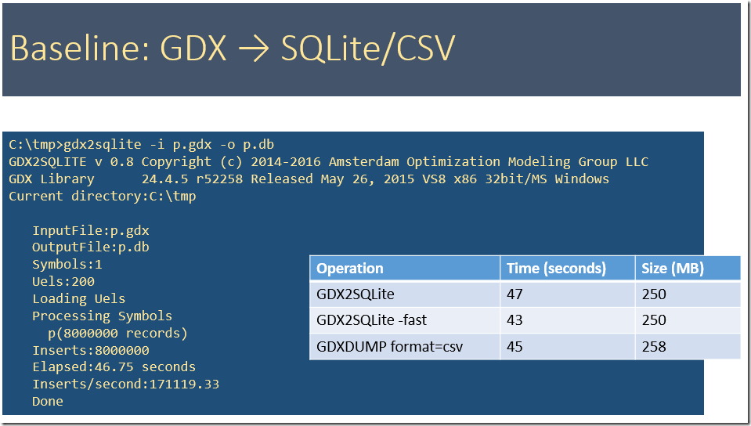Click the time value '47'
This screenshot has width=751, height=426.
pyautogui.click(x=515, y=294)
